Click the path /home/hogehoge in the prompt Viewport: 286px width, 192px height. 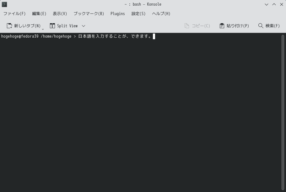pyautogui.click(x=56, y=36)
